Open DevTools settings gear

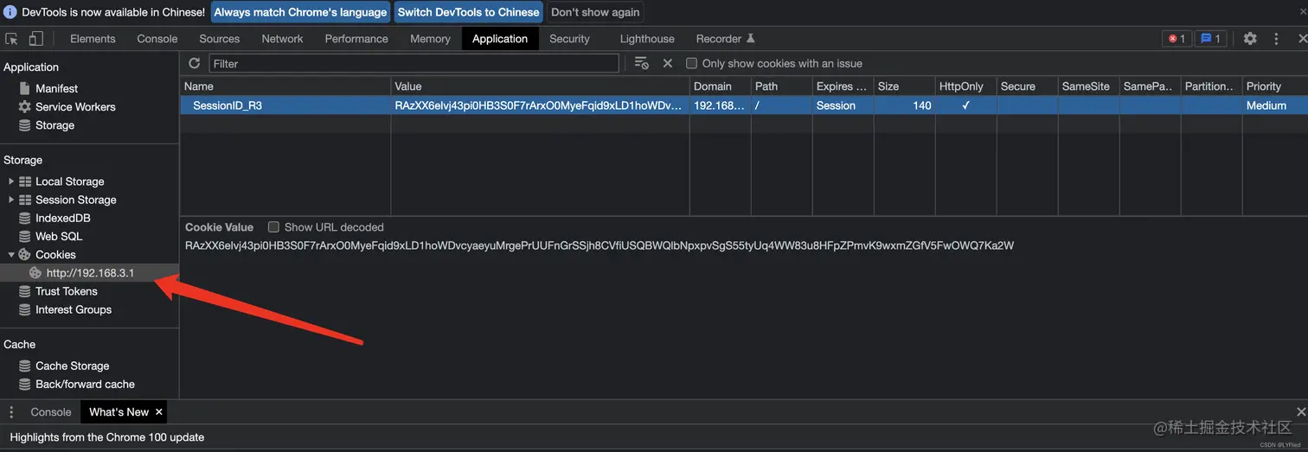click(1250, 39)
